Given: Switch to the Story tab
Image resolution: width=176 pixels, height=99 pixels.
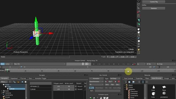Looking at the screenshot, I should pyautogui.click(x=30, y=78).
